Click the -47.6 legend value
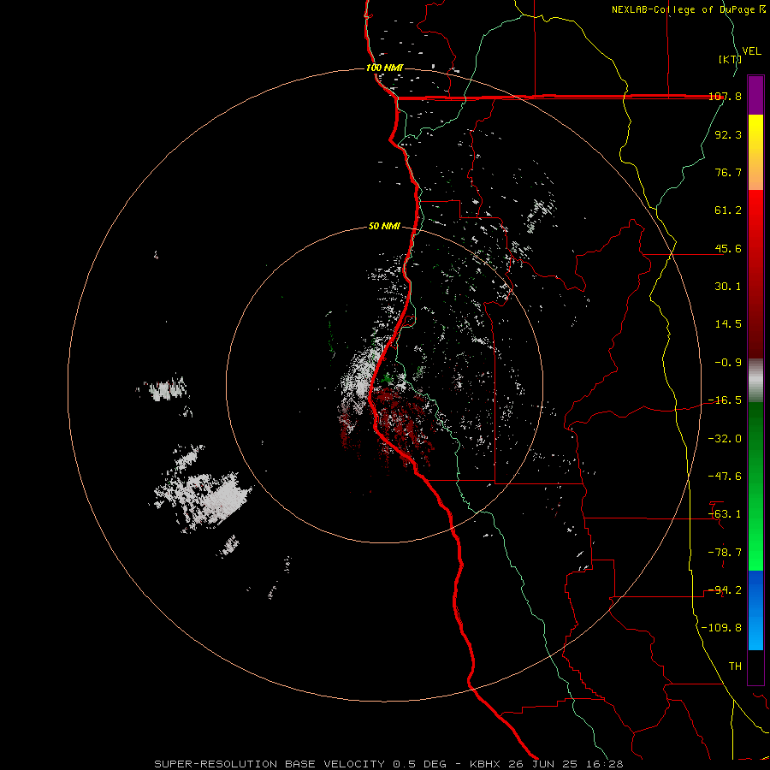Screen dimensions: 770x770 pyautogui.click(x=725, y=477)
